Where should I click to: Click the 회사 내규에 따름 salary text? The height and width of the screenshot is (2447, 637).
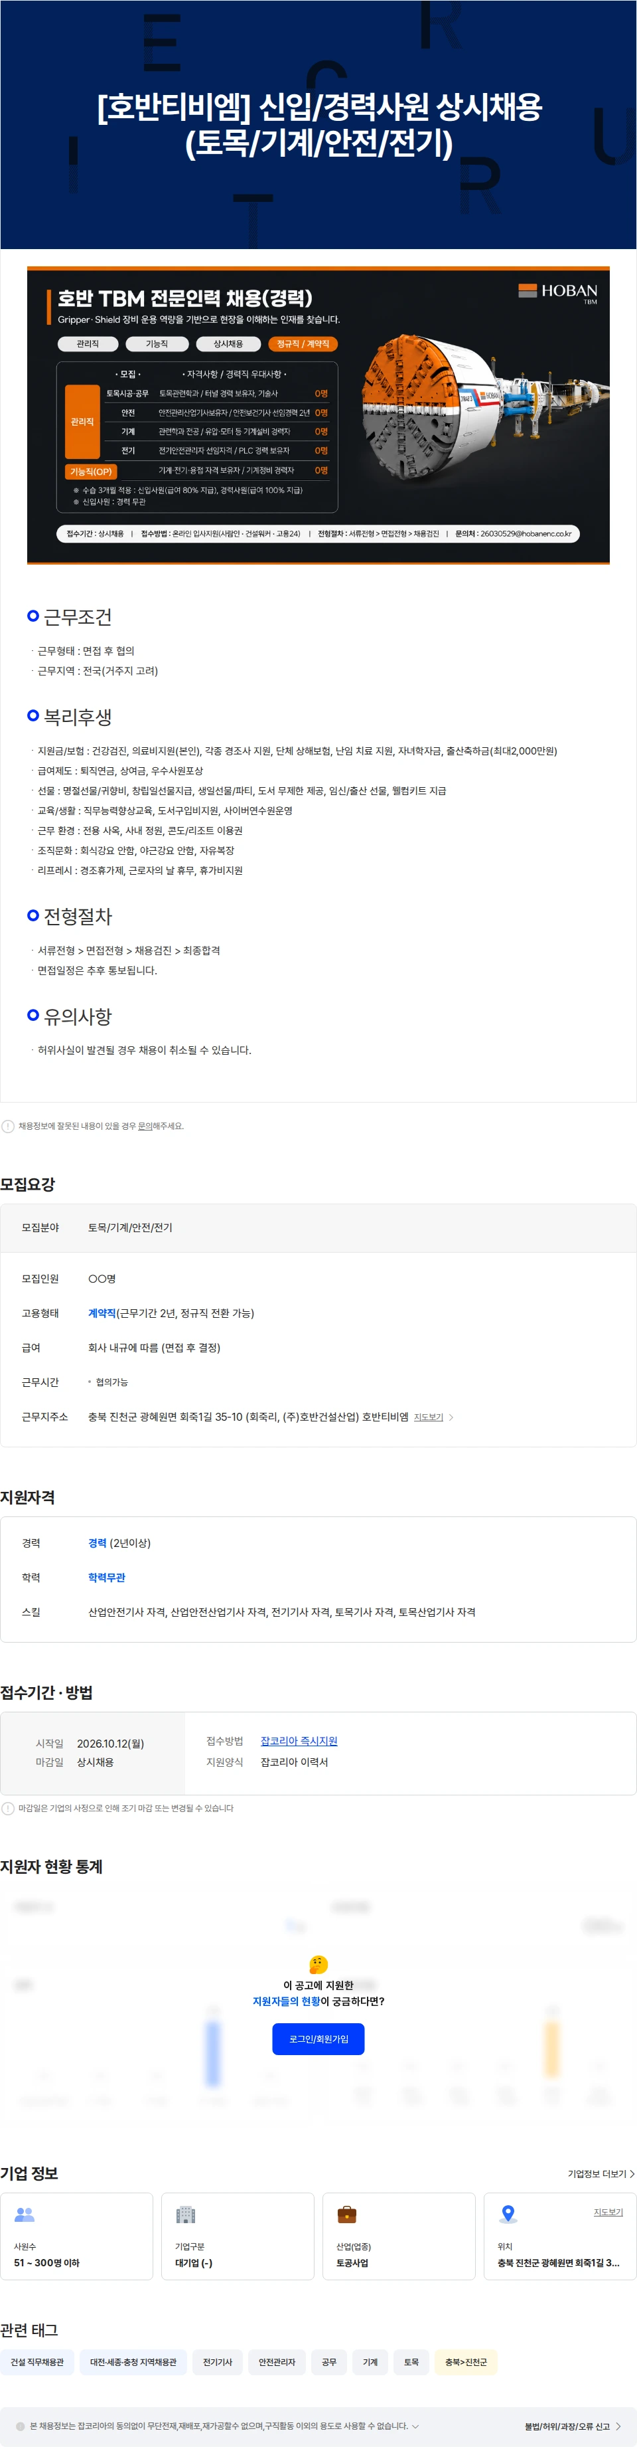[x=154, y=1348]
